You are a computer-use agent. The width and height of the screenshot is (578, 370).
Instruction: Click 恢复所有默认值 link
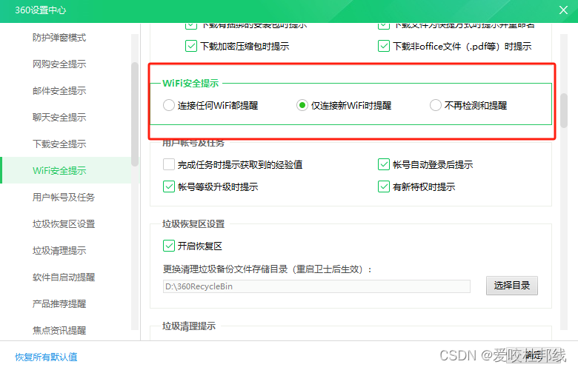(46, 357)
